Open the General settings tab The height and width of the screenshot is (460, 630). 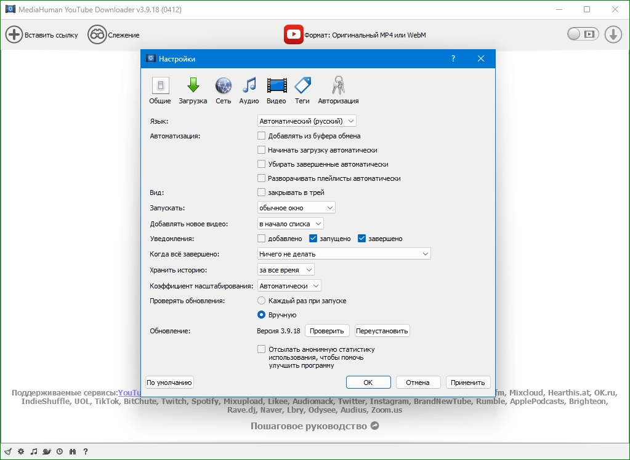pyautogui.click(x=160, y=91)
